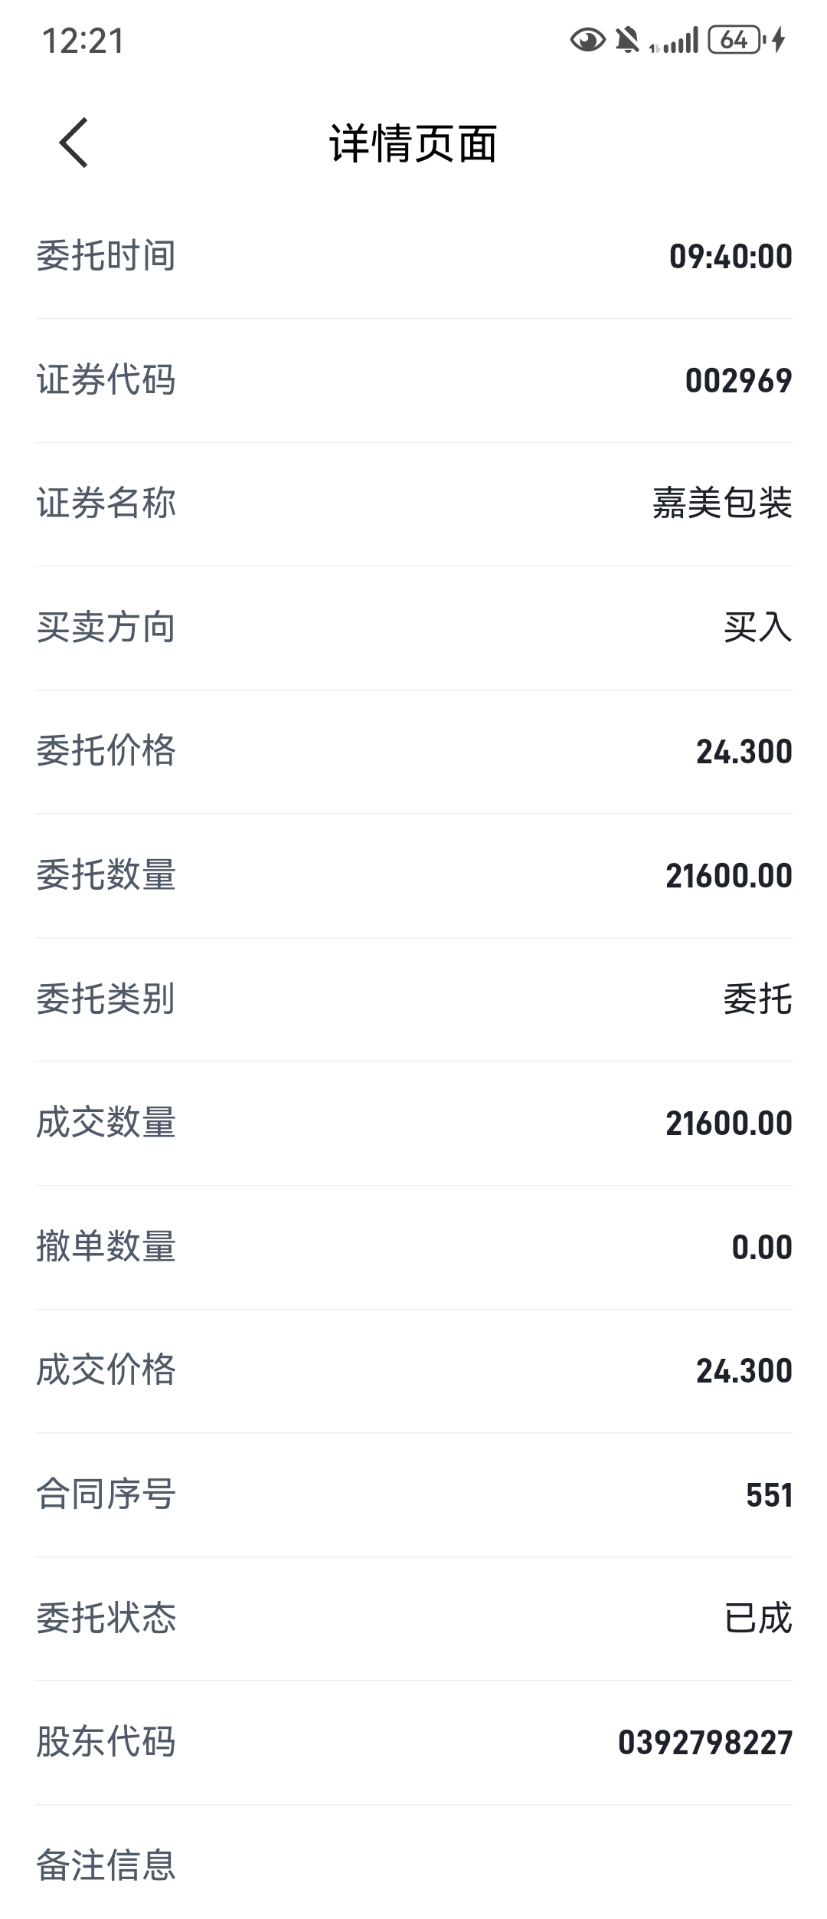This screenshot has width=827, height=1919.
Task: Tap the 12:21 clock in status bar
Action: point(83,41)
